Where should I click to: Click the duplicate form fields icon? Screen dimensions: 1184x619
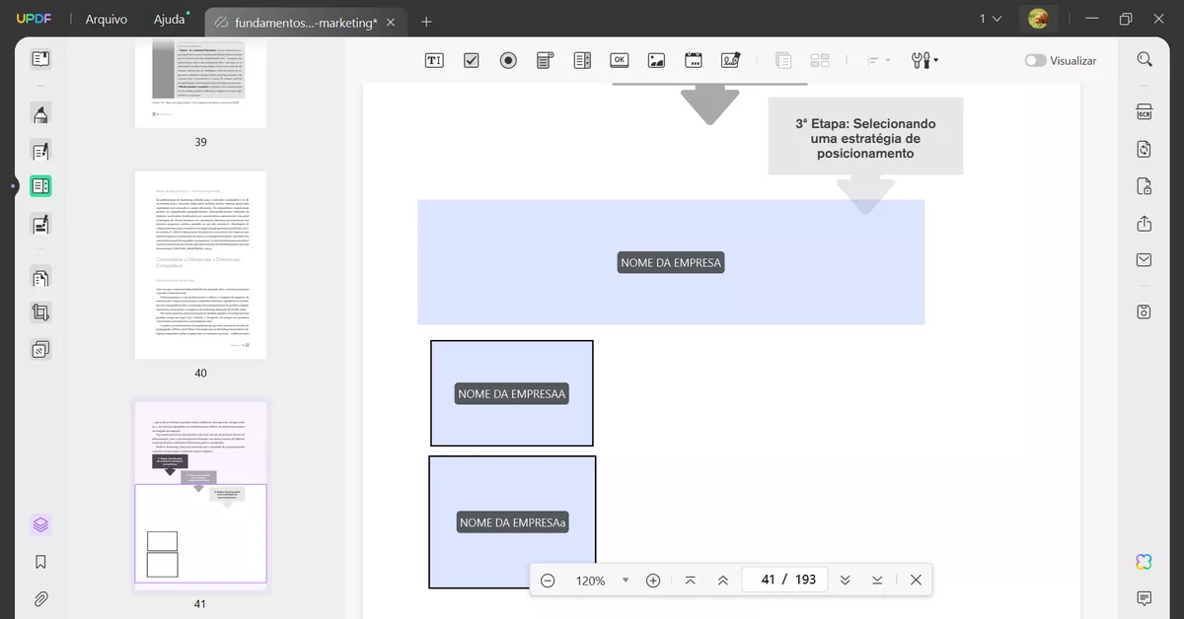click(783, 60)
